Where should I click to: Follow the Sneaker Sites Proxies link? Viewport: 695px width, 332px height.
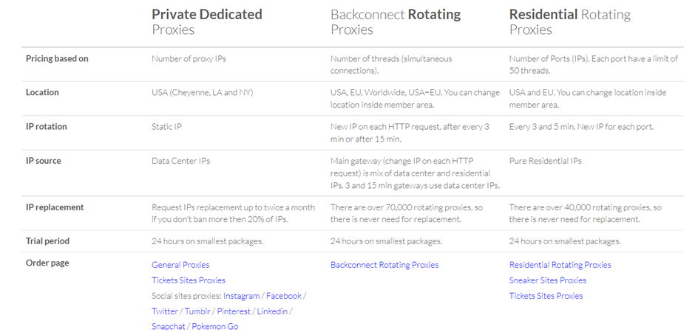(548, 280)
